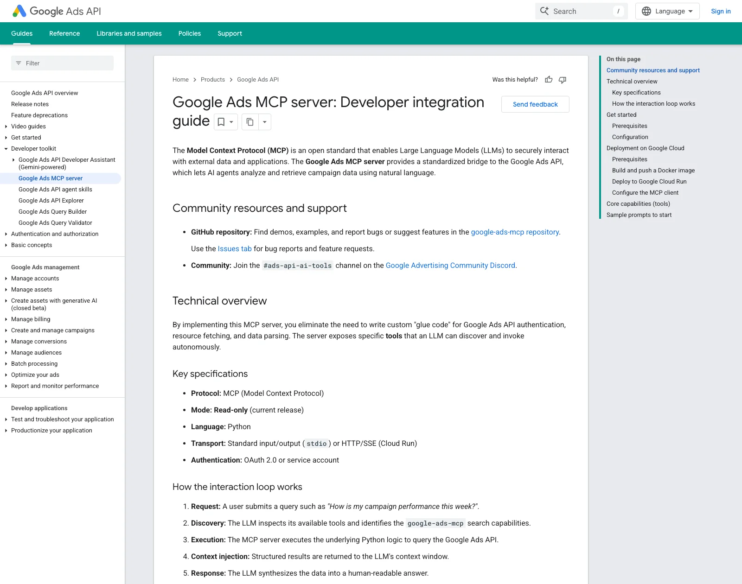Click the copy page icon

[250, 122]
